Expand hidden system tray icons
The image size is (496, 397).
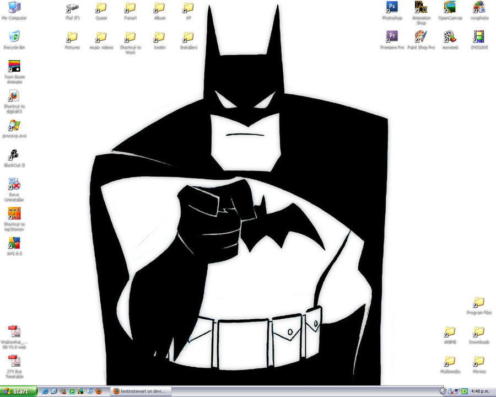pyautogui.click(x=443, y=391)
